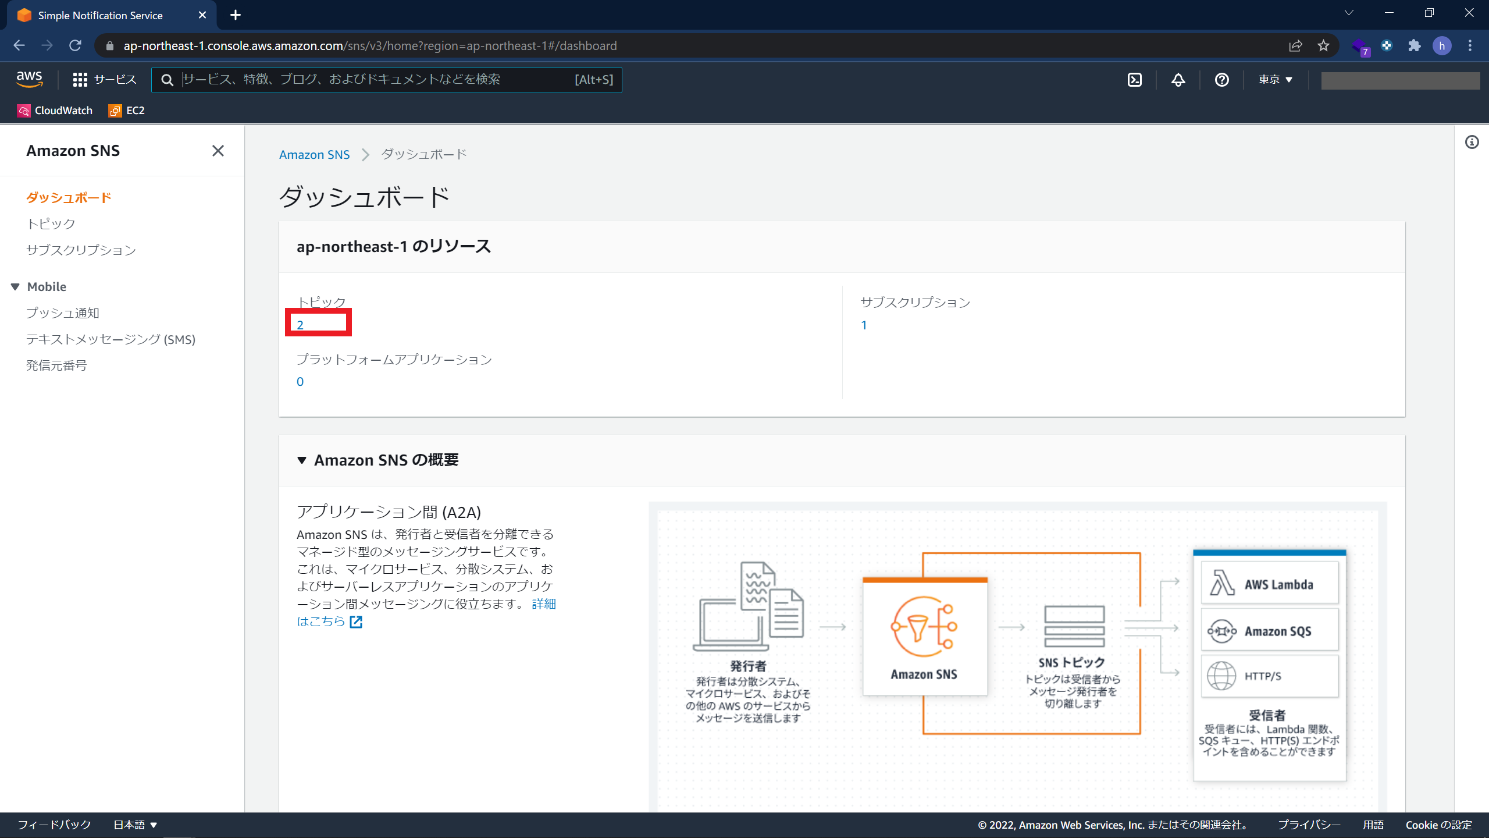Open the help question mark icon

[1221, 80]
